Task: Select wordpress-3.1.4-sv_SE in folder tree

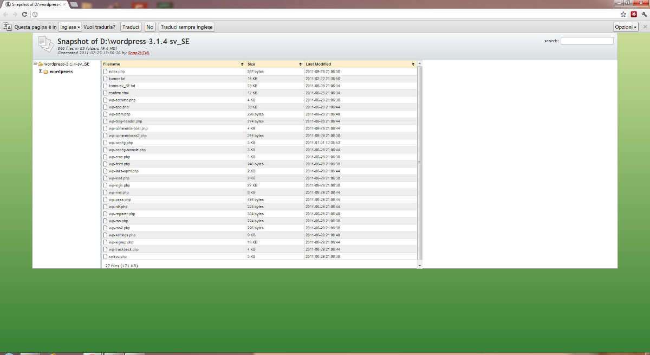Action: tap(67, 64)
